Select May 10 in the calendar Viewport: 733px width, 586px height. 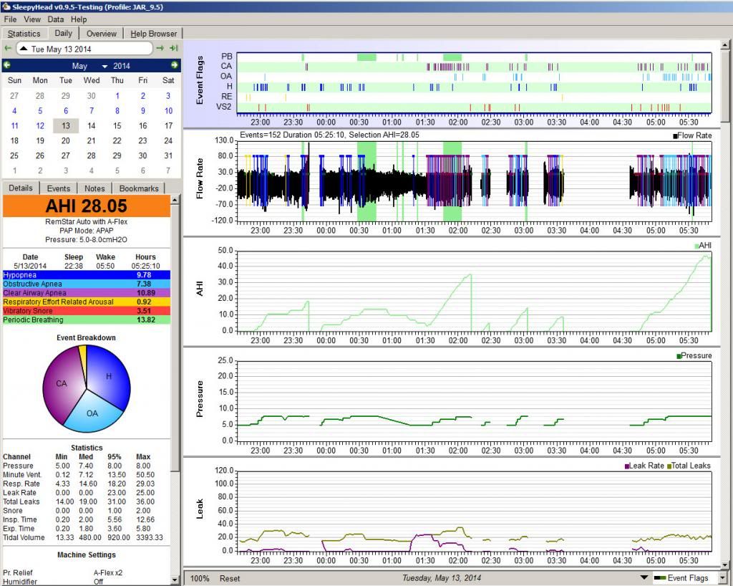pyautogui.click(x=168, y=111)
